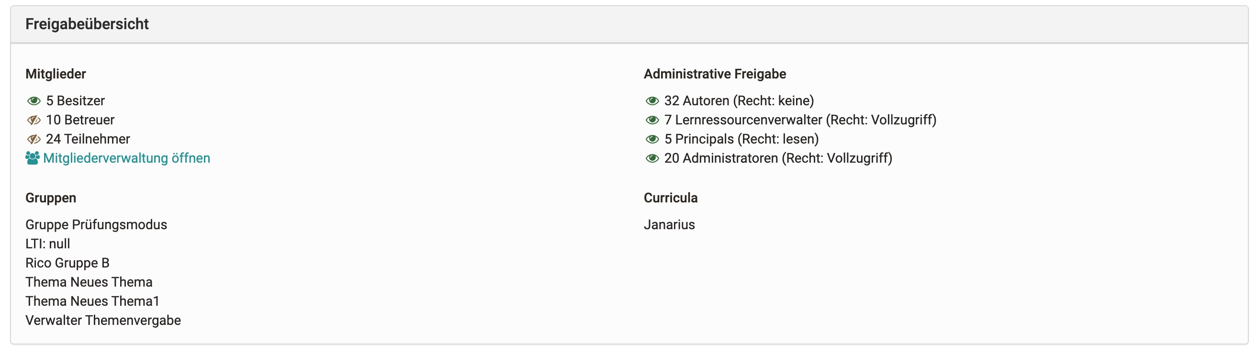This screenshot has height=356, width=1257.
Task: Select the Verwalter Themenvergabe group
Action: pos(103,321)
